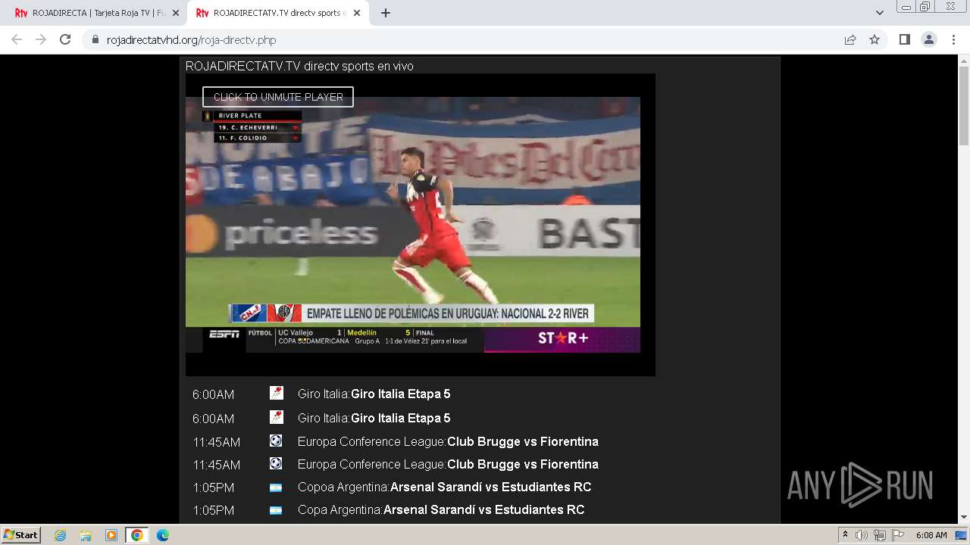This screenshot has height=545, width=970.
Task: Click soccer ball icon on first Club Brugge row
Action: (276, 441)
